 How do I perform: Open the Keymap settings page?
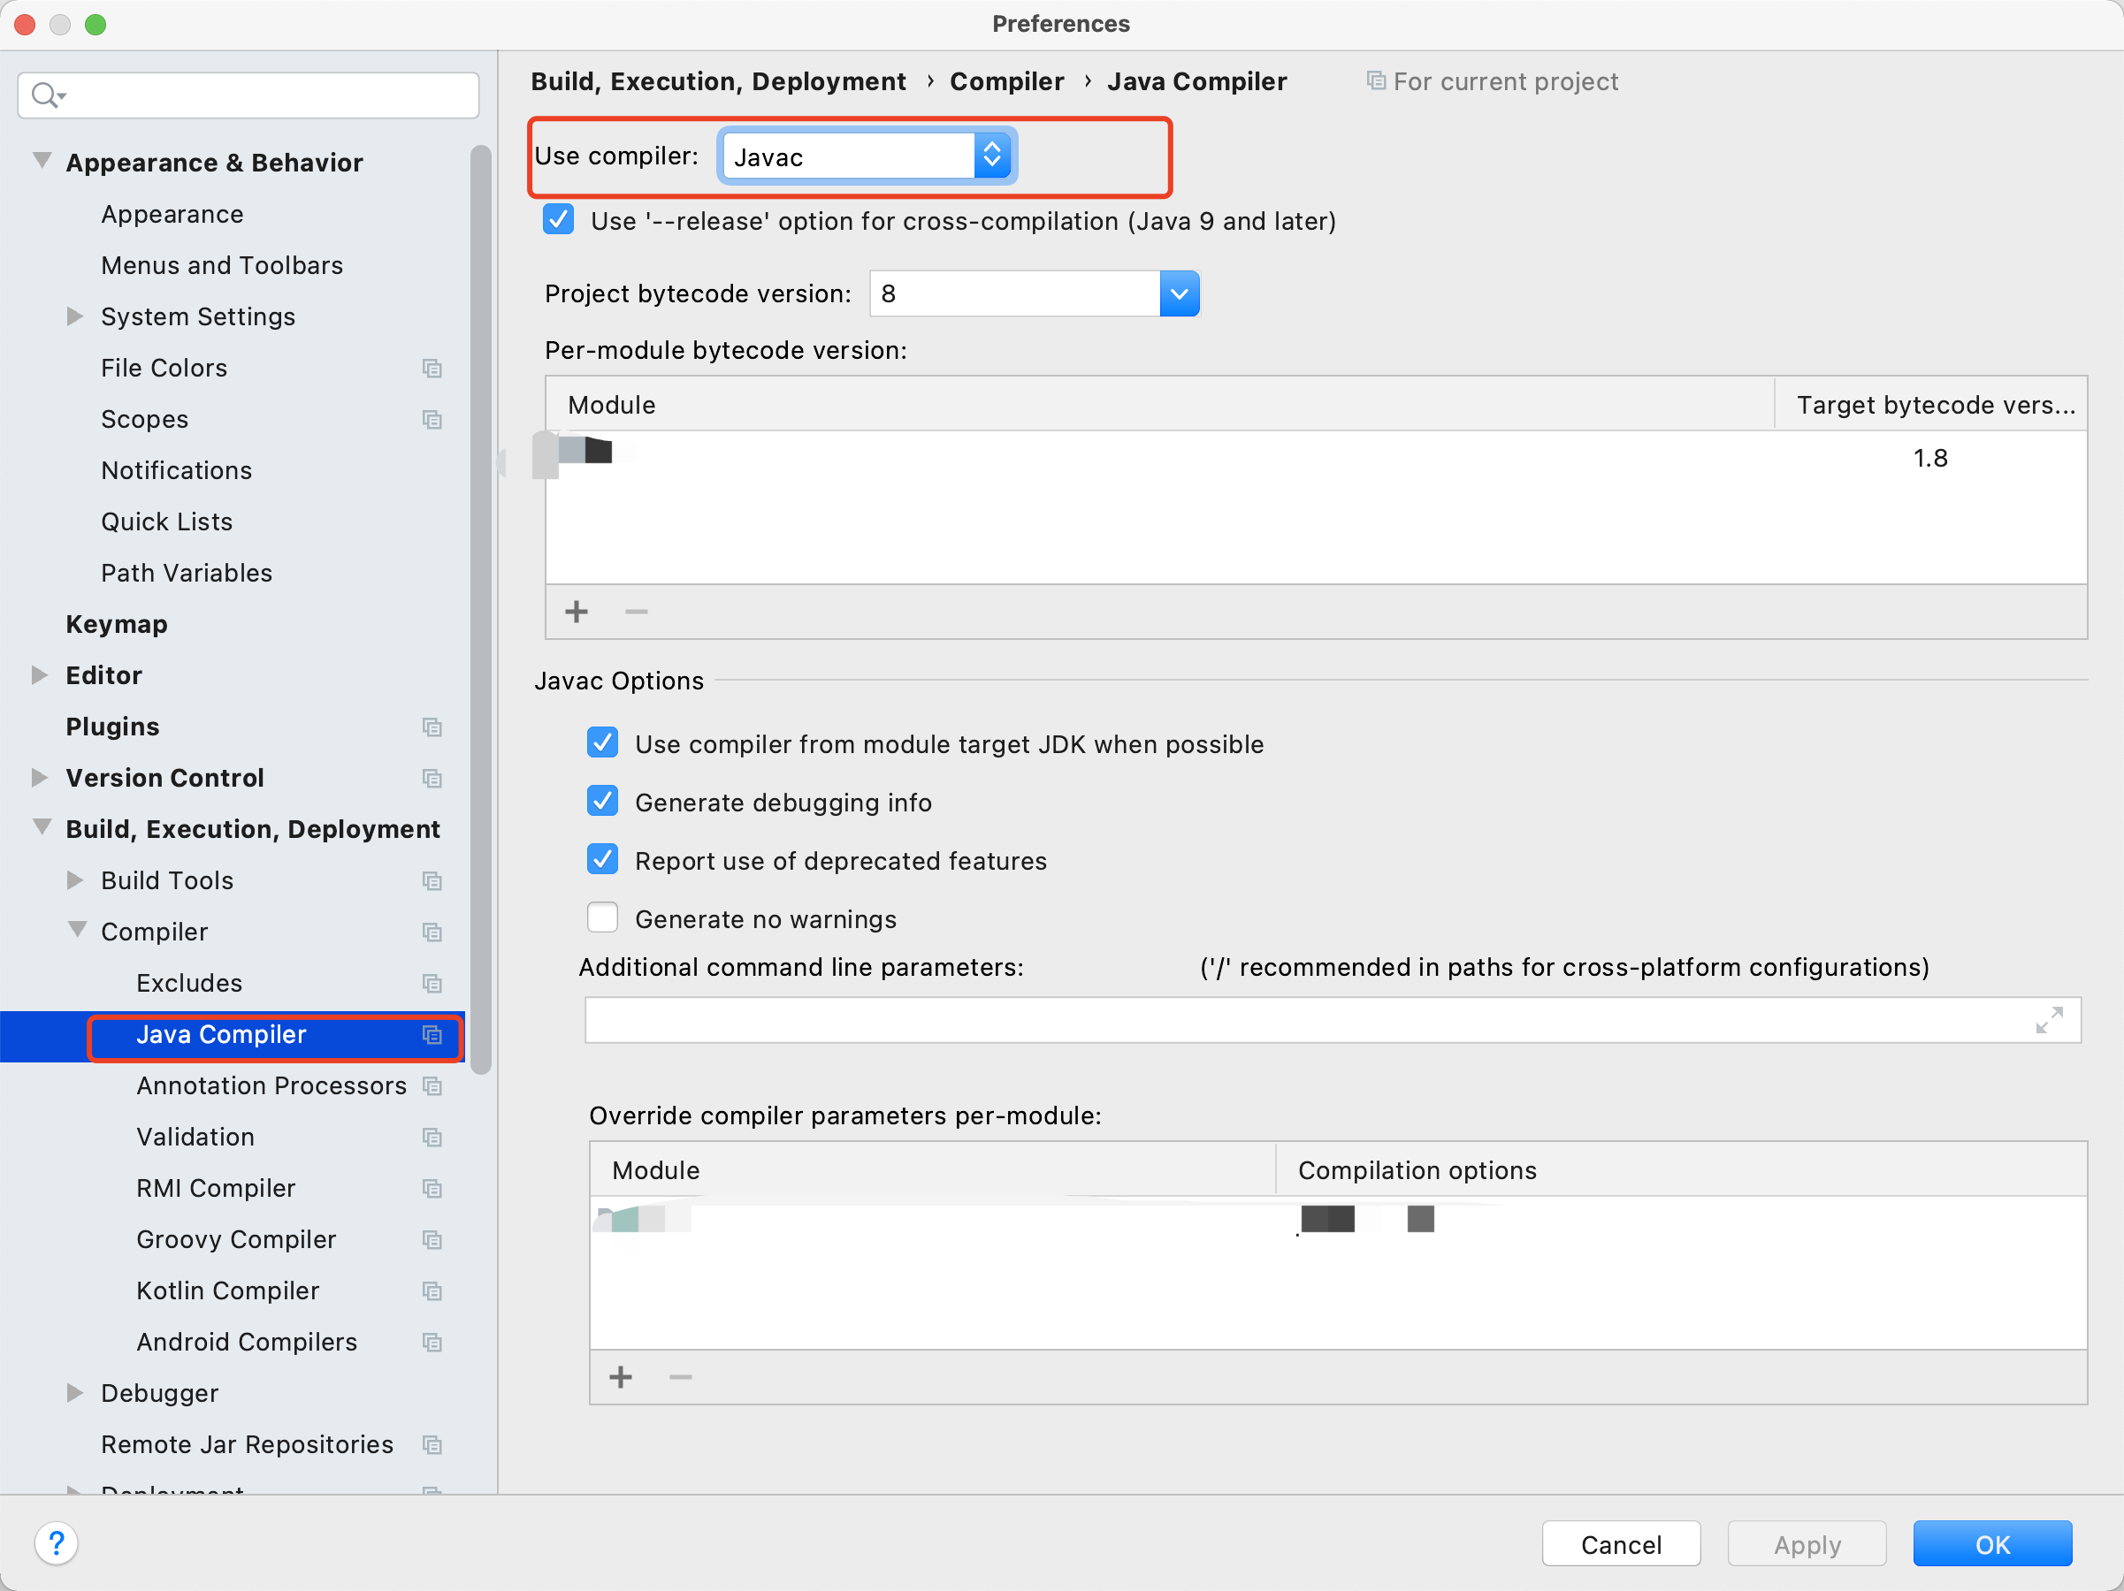(x=117, y=625)
